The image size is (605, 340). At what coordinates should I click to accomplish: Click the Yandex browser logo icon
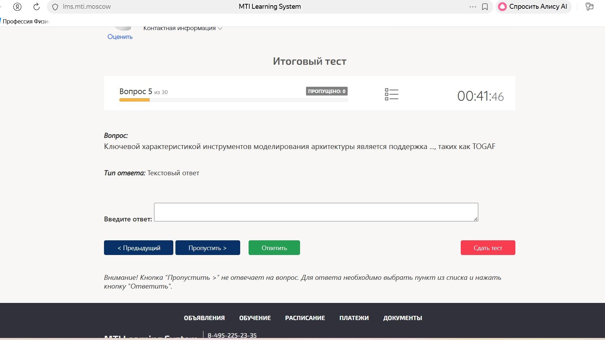pos(17,7)
